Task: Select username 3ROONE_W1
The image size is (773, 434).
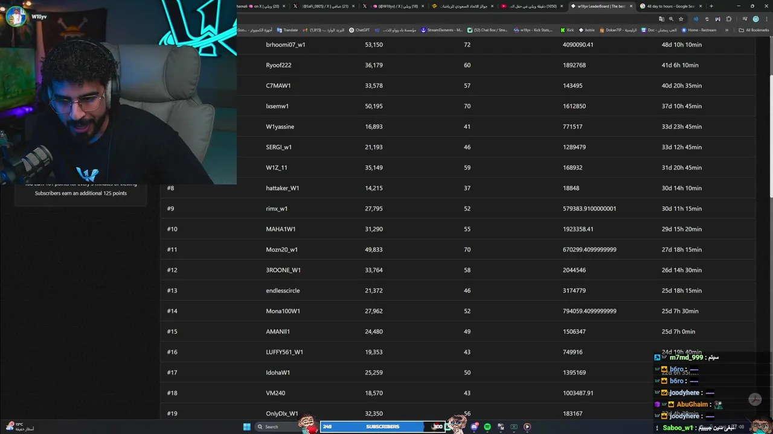Action: pos(283,270)
